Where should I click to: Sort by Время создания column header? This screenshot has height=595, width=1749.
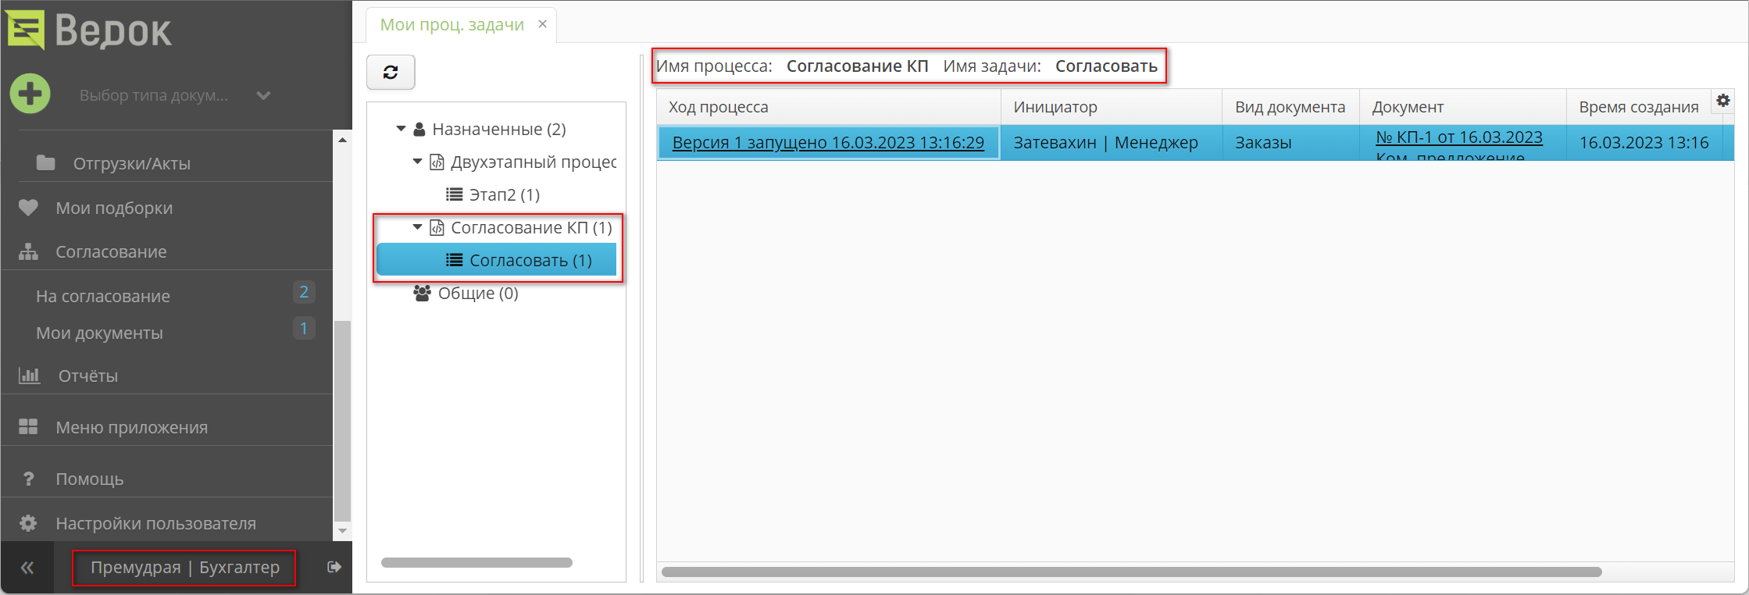pos(1639,107)
